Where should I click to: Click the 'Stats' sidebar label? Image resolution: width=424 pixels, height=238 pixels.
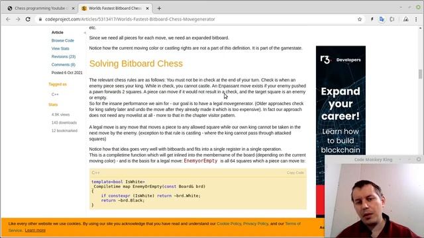point(53,104)
